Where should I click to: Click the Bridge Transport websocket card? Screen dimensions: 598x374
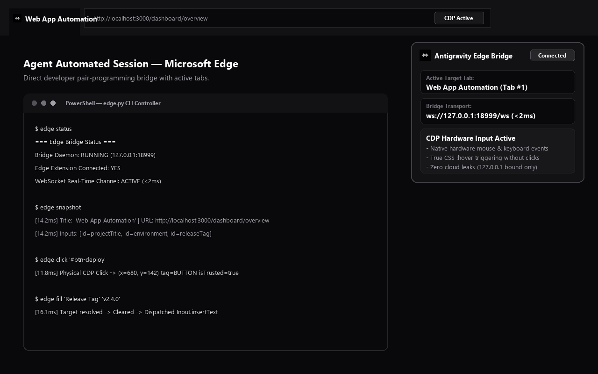(x=498, y=111)
